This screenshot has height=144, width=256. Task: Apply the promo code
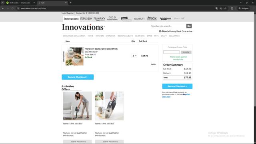pos(186,52)
